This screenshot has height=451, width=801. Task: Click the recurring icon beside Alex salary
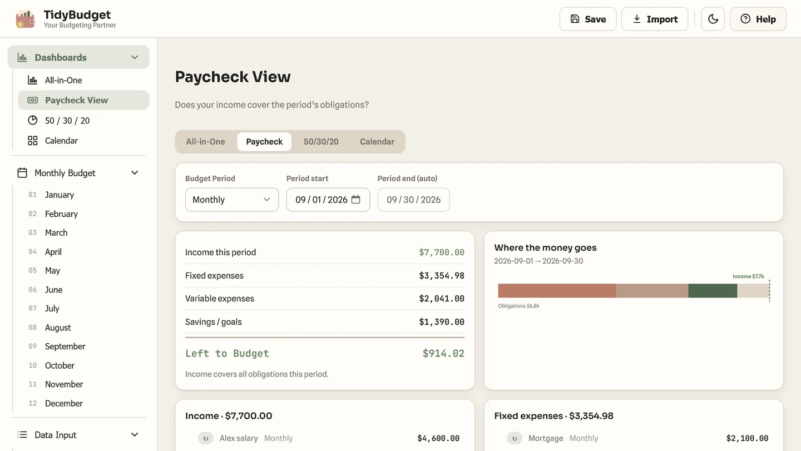click(206, 438)
